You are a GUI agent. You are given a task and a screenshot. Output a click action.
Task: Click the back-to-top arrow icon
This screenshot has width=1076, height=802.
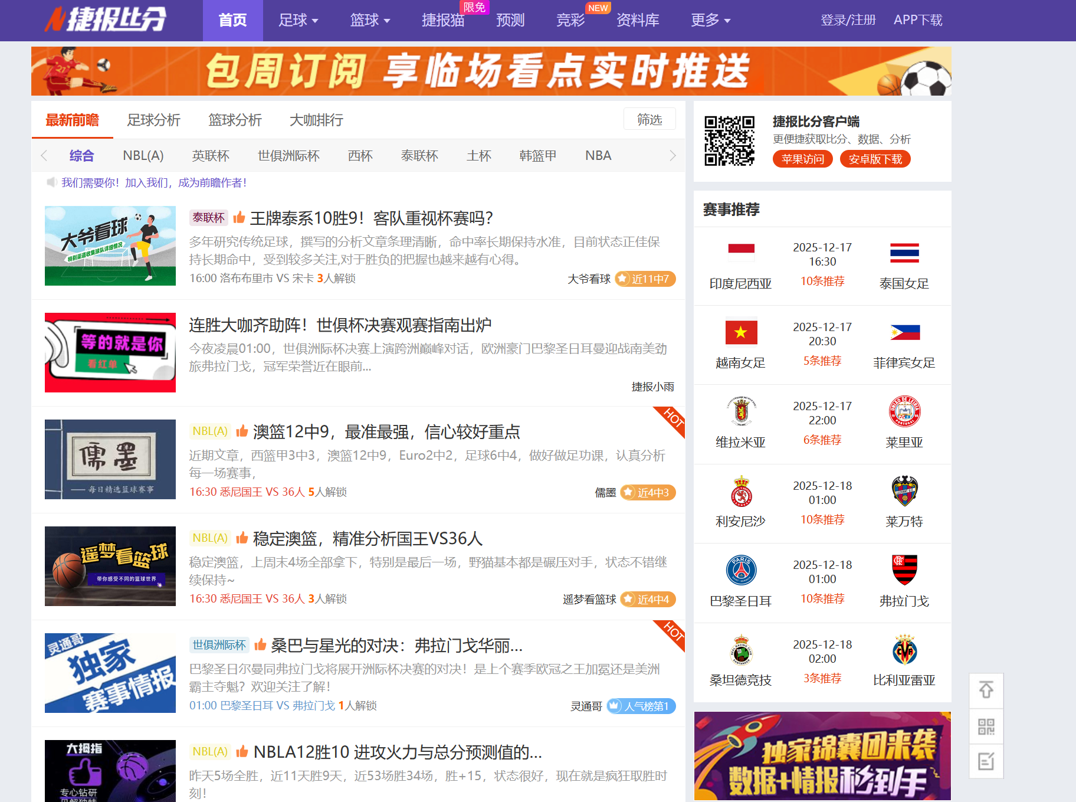coord(986,690)
